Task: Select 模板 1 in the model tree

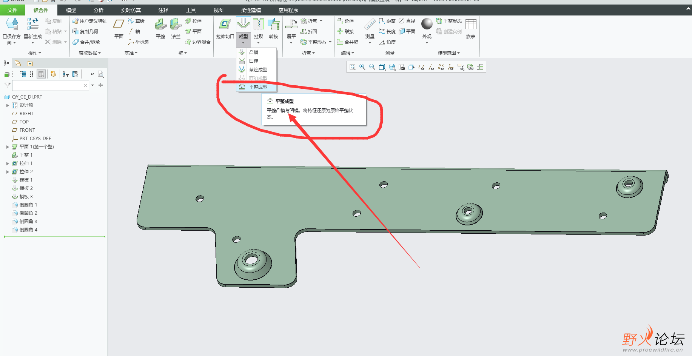Action: pos(22,180)
